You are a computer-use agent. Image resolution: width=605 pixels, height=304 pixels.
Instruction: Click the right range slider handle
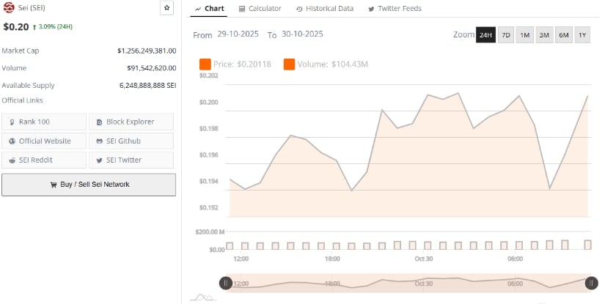point(591,283)
